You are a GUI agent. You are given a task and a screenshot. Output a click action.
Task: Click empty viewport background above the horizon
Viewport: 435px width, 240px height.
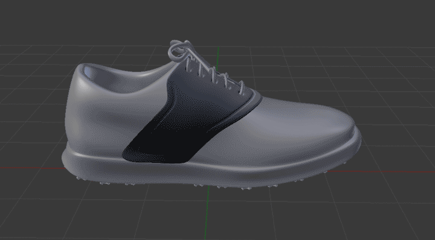tap(216, 19)
